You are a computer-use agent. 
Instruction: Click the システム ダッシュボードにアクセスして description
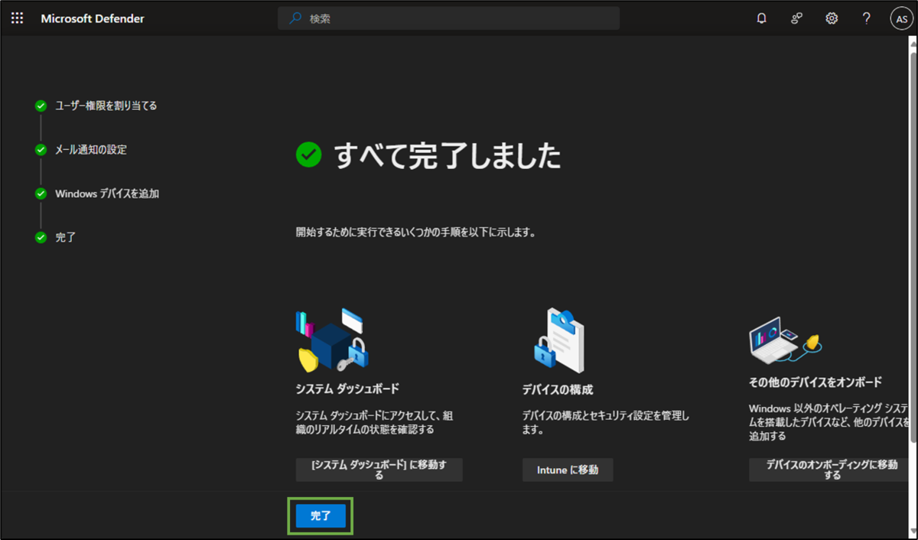pyautogui.click(x=374, y=422)
